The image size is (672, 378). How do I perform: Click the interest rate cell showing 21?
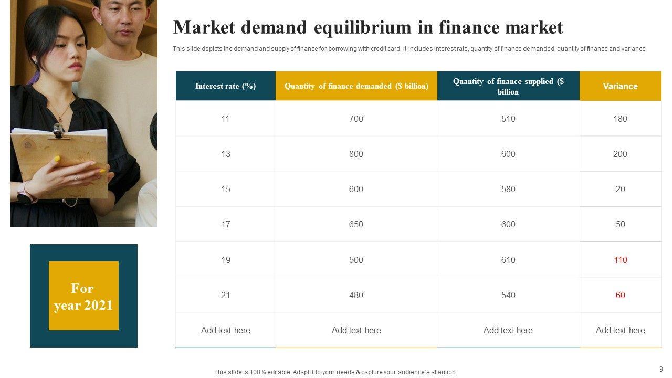tap(225, 295)
